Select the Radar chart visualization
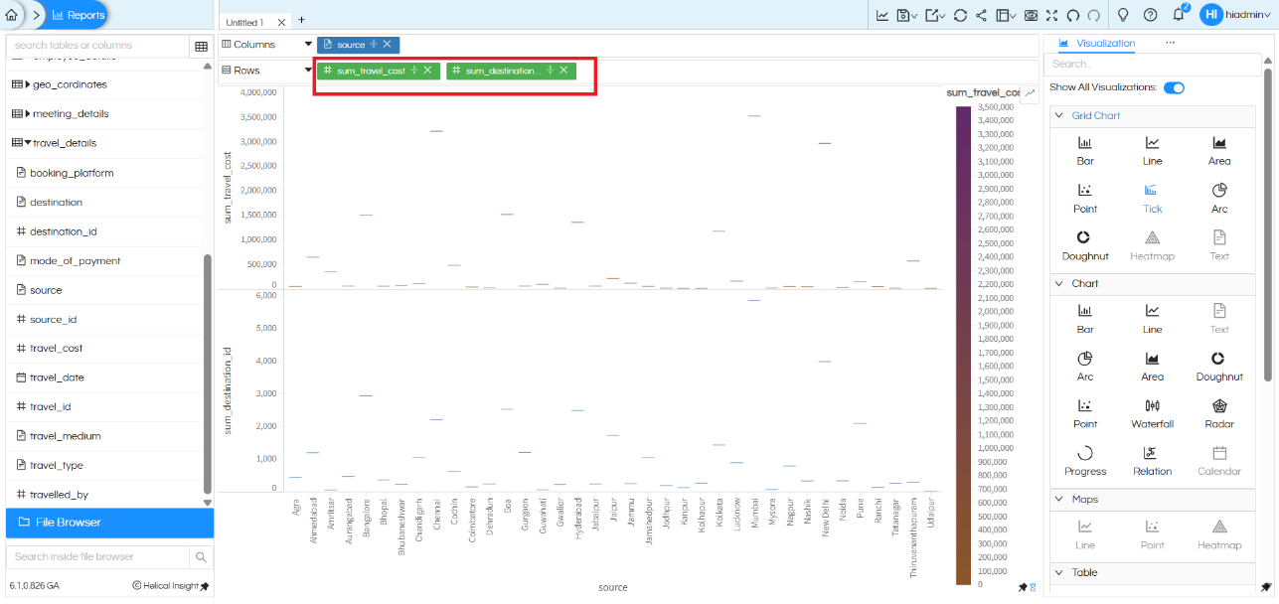This screenshot has width=1279, height=604. (x=1219, y=412)
